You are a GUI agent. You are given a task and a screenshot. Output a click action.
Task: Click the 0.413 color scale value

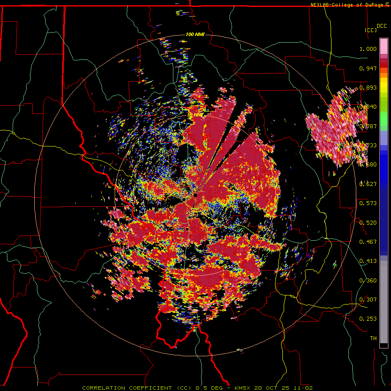368,261
